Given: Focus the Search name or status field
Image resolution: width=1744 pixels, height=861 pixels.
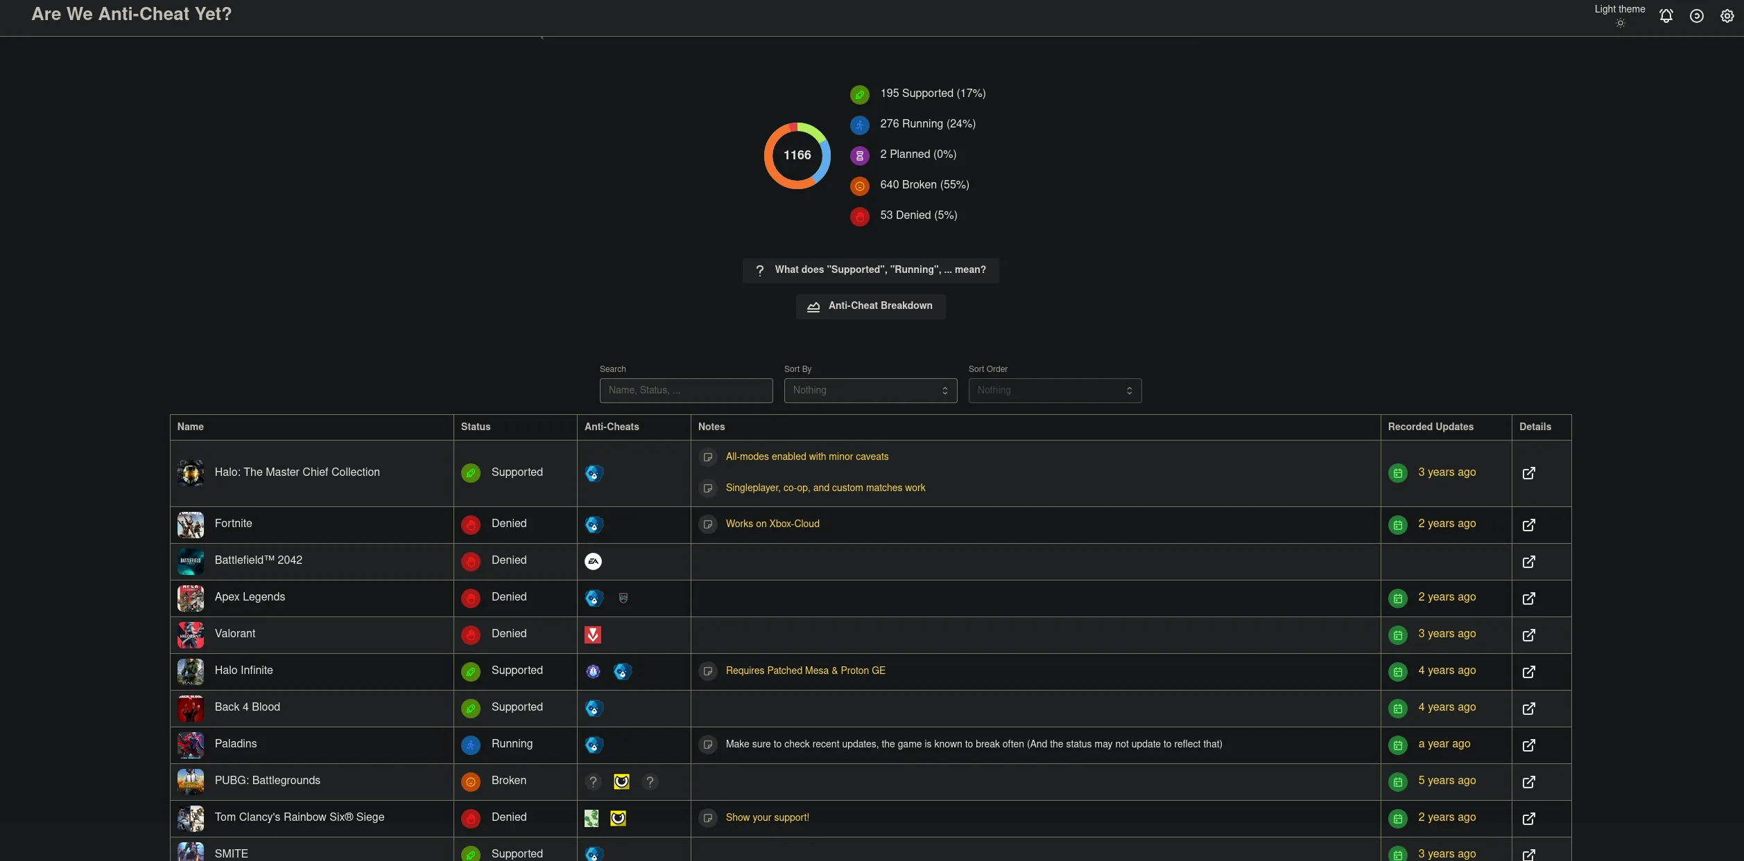Looking at the screenshot, I should pos(686,391).
